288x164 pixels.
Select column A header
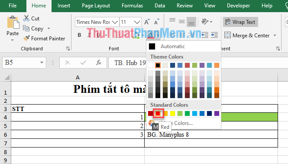pos(78,78)
